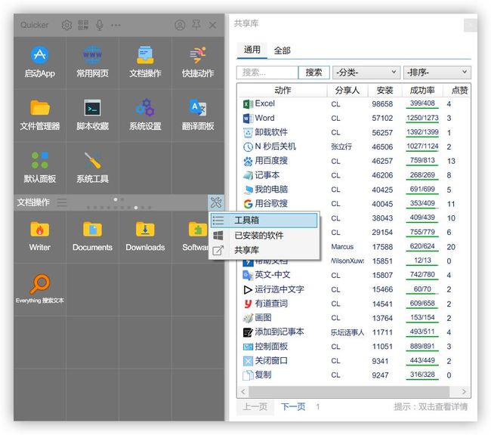Open the 启动App action
Image resolution: width=491 pixels, height=435 pixels.
[40, 62]
